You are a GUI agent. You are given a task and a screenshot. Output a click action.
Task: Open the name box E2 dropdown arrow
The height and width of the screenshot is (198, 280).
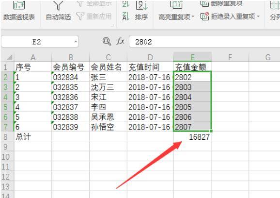76,42
